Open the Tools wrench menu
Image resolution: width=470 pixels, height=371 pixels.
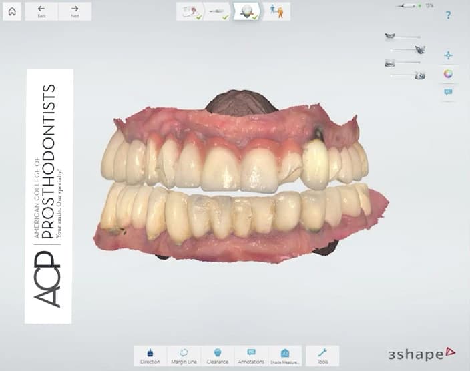pos(323,356)
